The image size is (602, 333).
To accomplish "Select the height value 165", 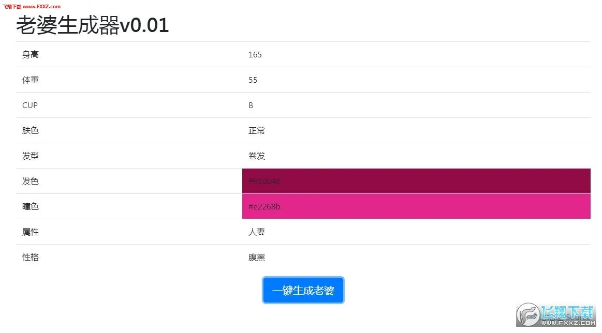I will (254, 54).
